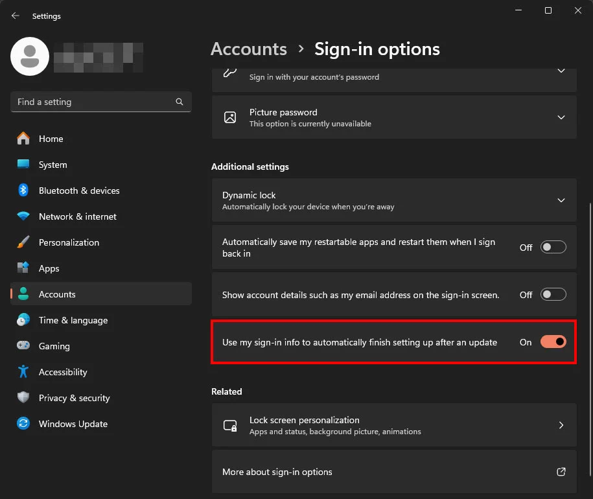Click the key icon beside password option
593x499 pixels.
230,72
